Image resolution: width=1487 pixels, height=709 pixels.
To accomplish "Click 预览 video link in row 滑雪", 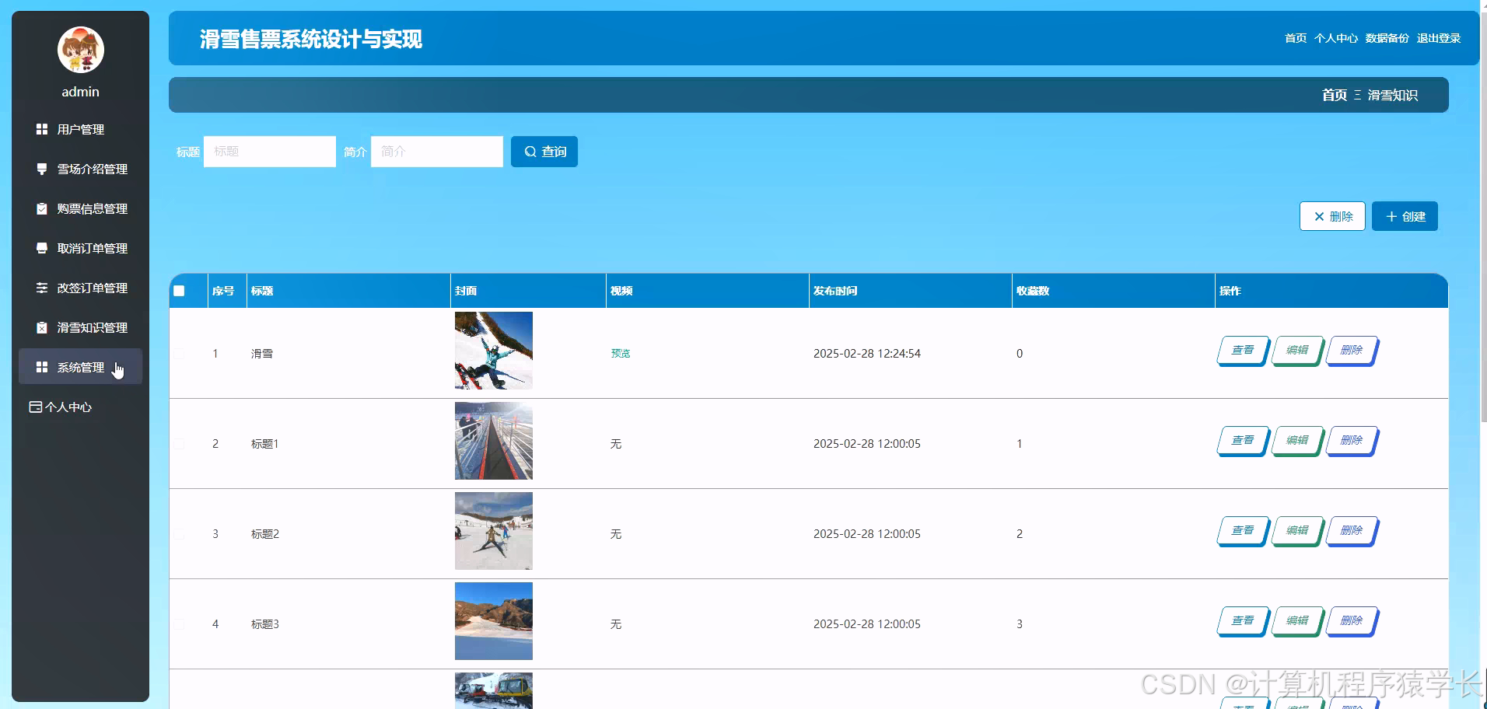I will 621,354.
